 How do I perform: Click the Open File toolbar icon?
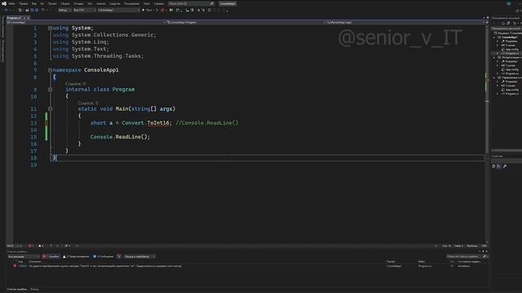pos(27,10)
